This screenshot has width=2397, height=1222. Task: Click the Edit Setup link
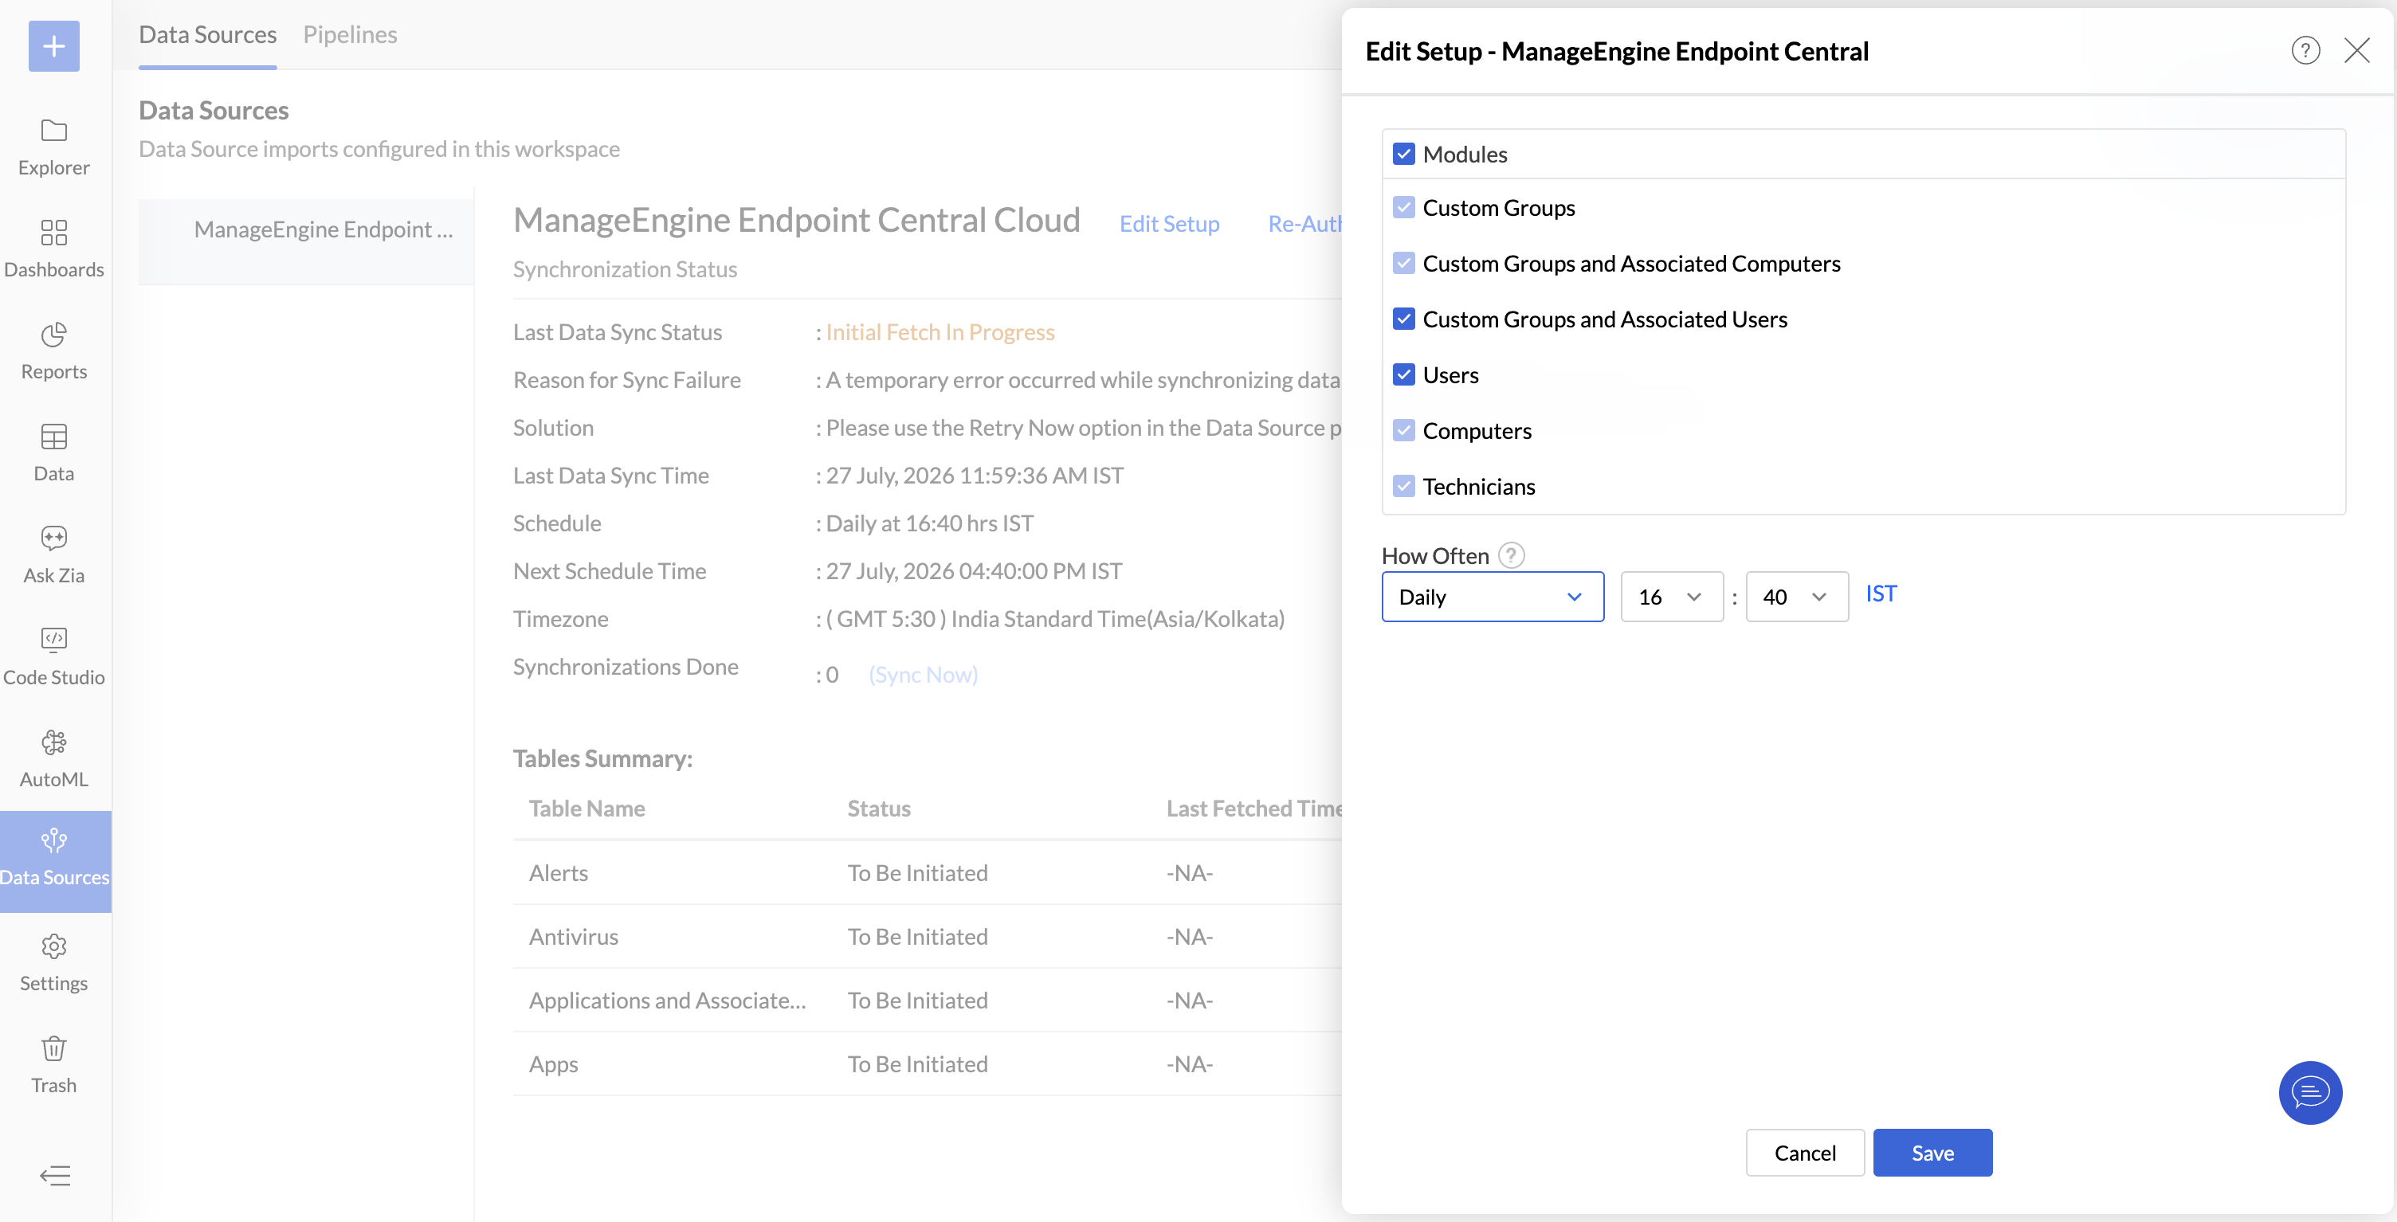pyautogui.click(x=1169, y=223)
